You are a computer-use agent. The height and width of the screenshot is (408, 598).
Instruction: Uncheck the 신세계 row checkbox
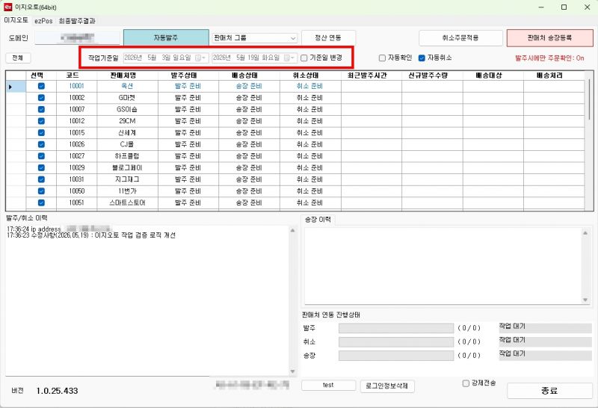(41, 133)
